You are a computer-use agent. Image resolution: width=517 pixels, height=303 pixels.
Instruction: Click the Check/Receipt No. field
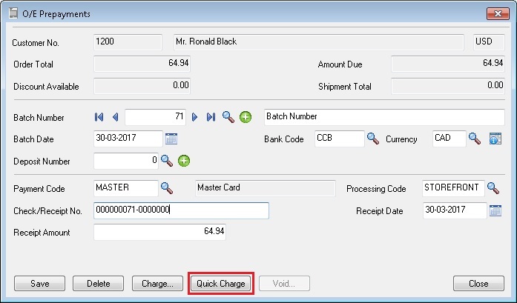(x=181, y=210)
